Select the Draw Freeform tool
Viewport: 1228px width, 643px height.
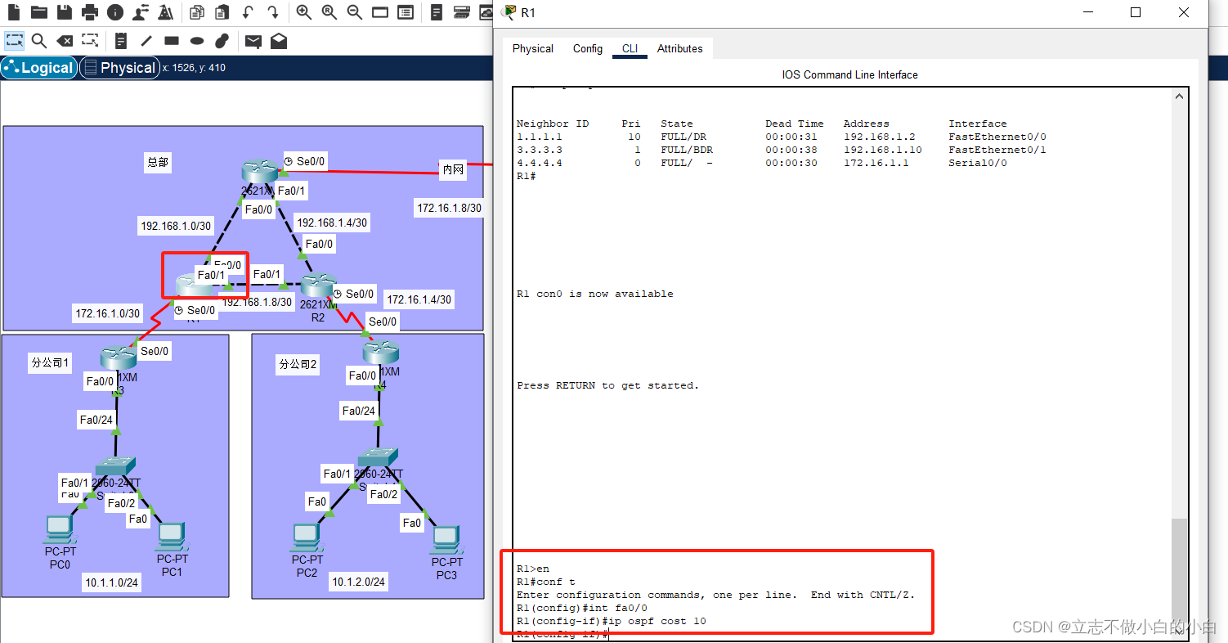[222, 41]
